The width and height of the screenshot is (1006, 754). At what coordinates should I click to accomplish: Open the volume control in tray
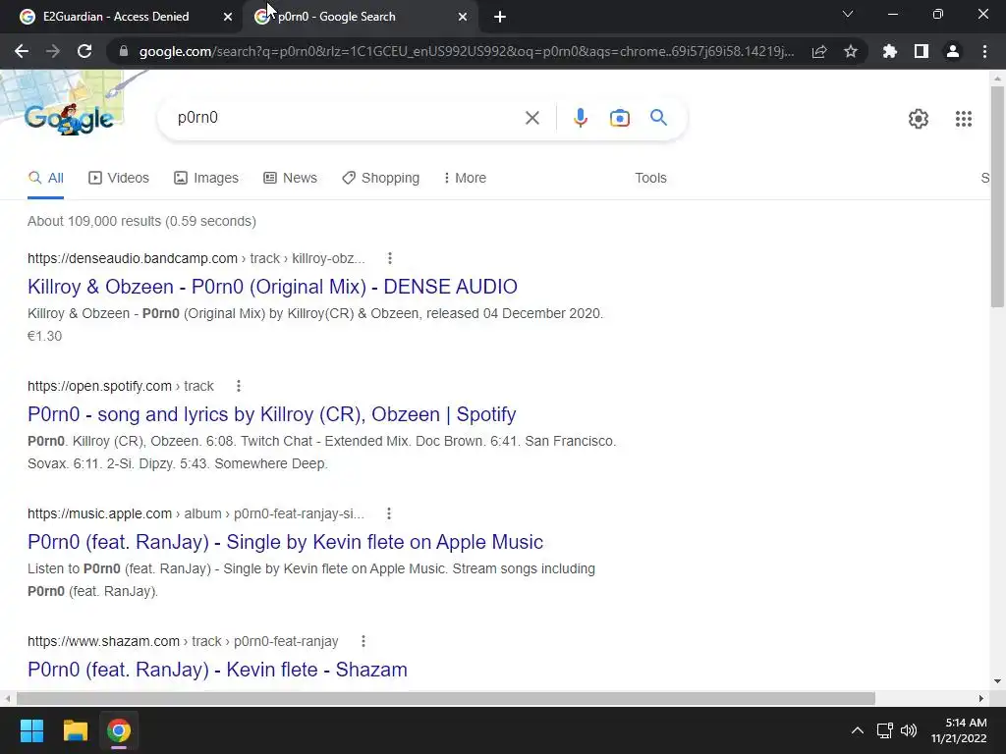pyautogui.click(x=909, y=730)
